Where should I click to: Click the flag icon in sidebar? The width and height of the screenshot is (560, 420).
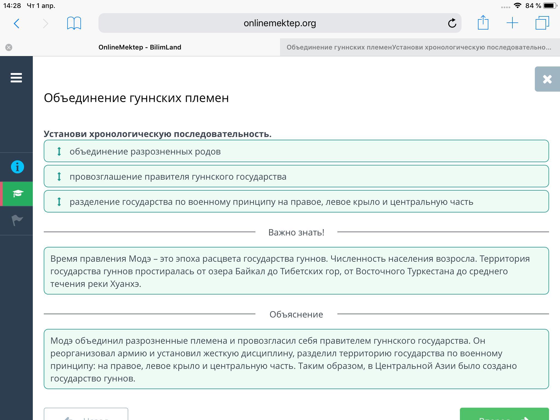pyautogui.click(x=17, y=220)
